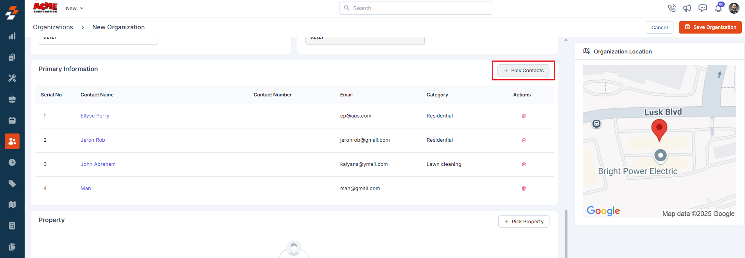Click the Category column header
Viewport: 745px width, 258px height.
pos(437,95)
